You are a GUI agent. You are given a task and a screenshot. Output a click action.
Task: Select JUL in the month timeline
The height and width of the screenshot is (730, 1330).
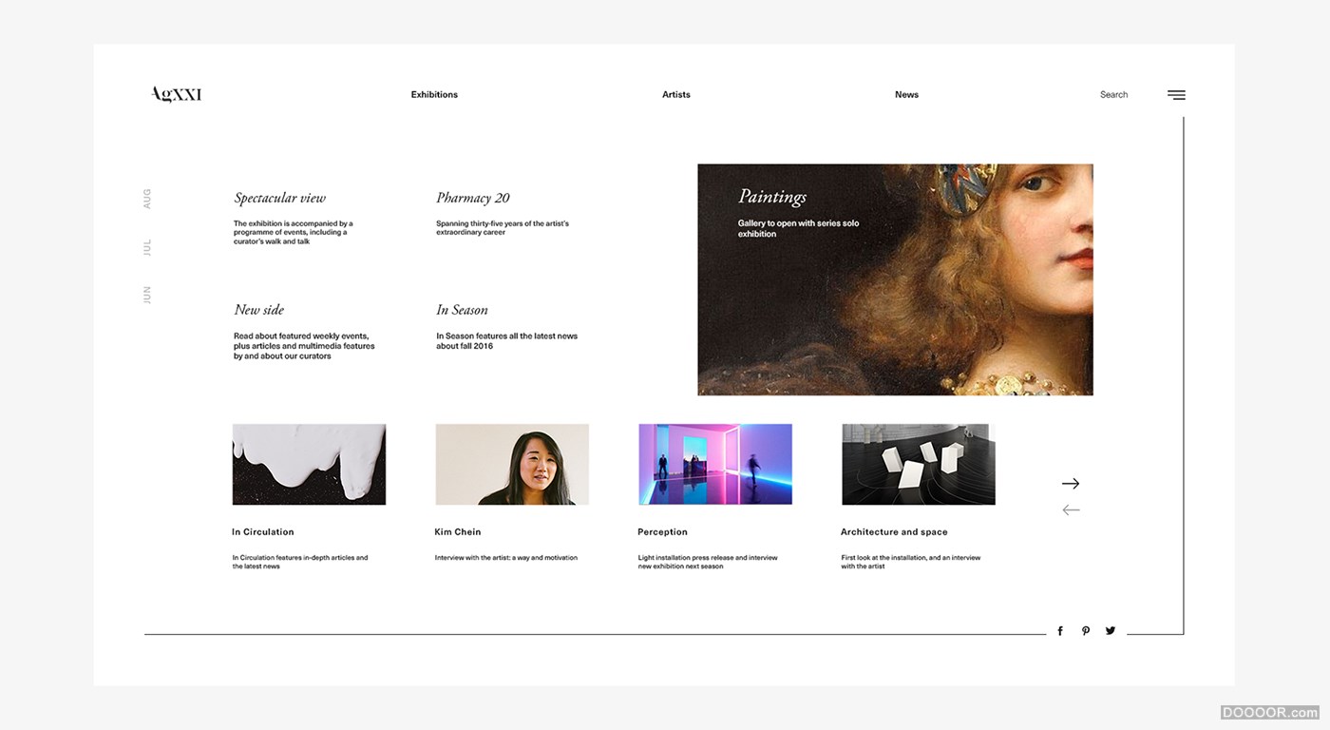click(147, 247)
